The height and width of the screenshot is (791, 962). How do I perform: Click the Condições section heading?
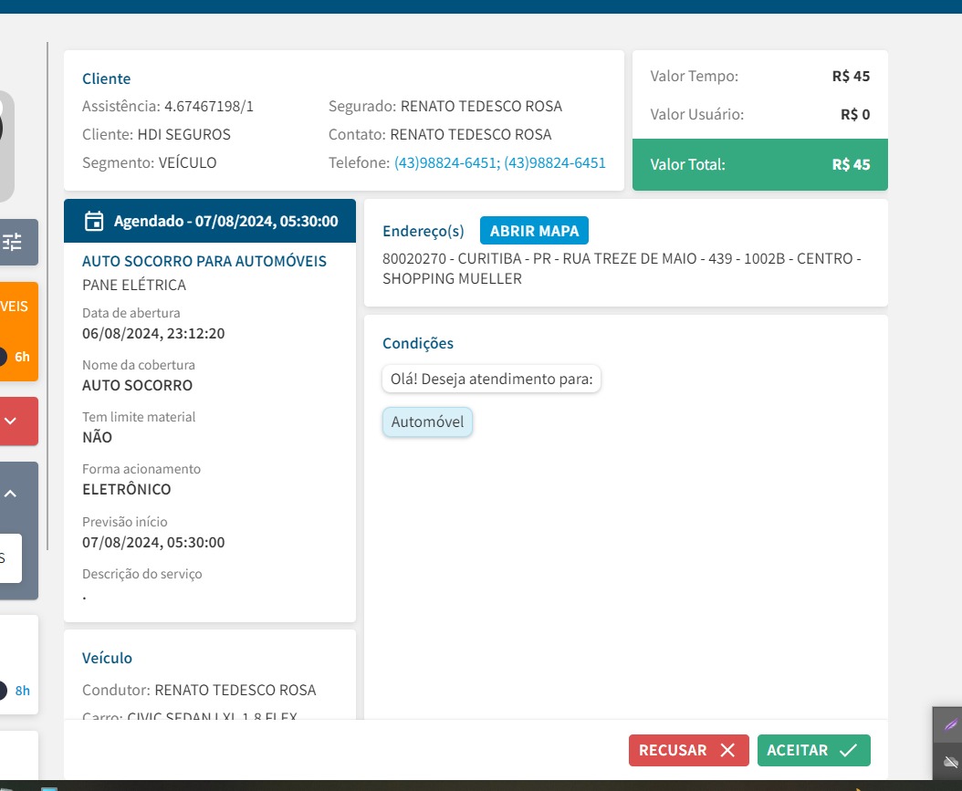click(x=418, y=343)
